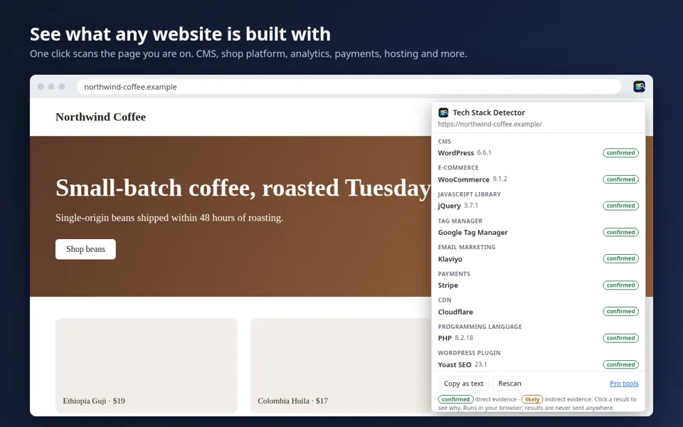
Task: Select the jQuery result
Action: [538, 206]
